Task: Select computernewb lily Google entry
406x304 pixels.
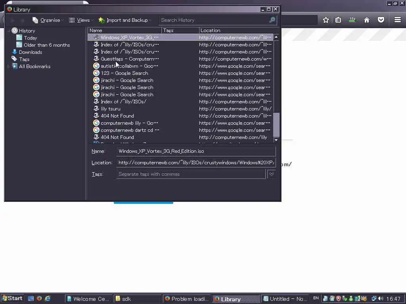Action: (x=180, y=123)
